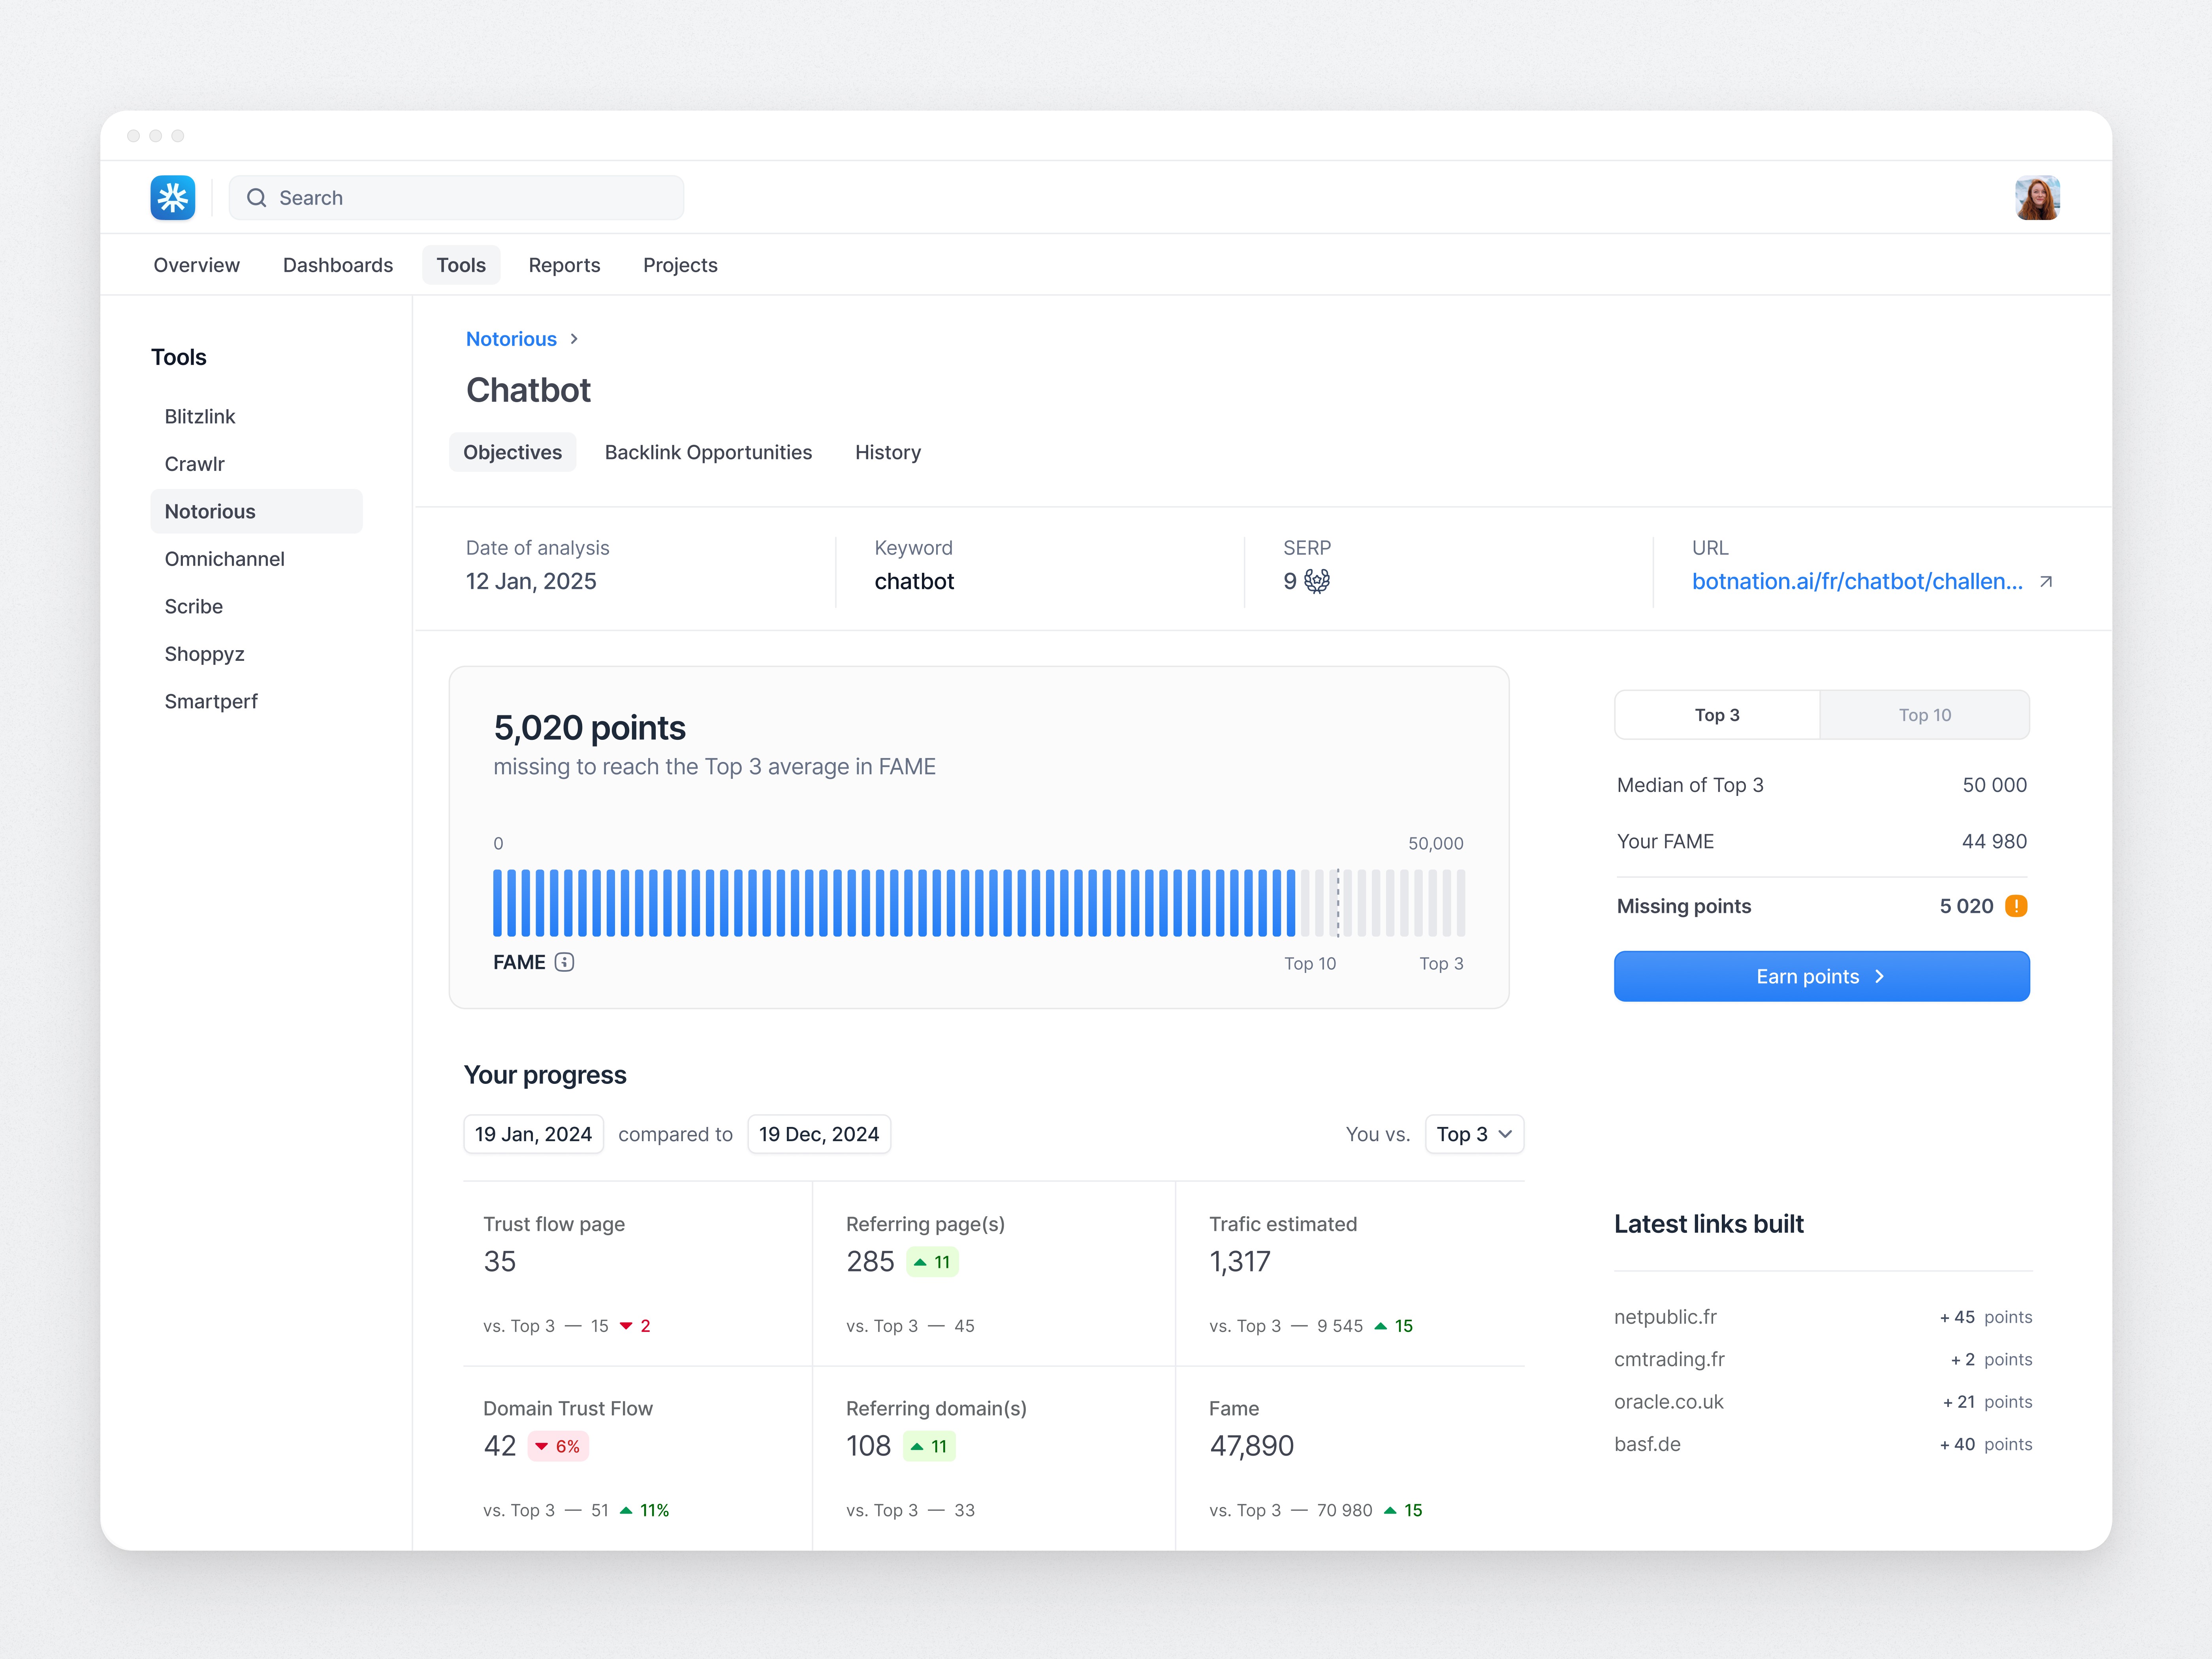Switch to the Top 10 segment

tap(1925, 715)
